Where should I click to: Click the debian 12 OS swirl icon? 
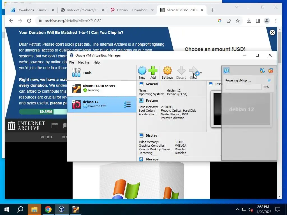(x=76, y=104)
